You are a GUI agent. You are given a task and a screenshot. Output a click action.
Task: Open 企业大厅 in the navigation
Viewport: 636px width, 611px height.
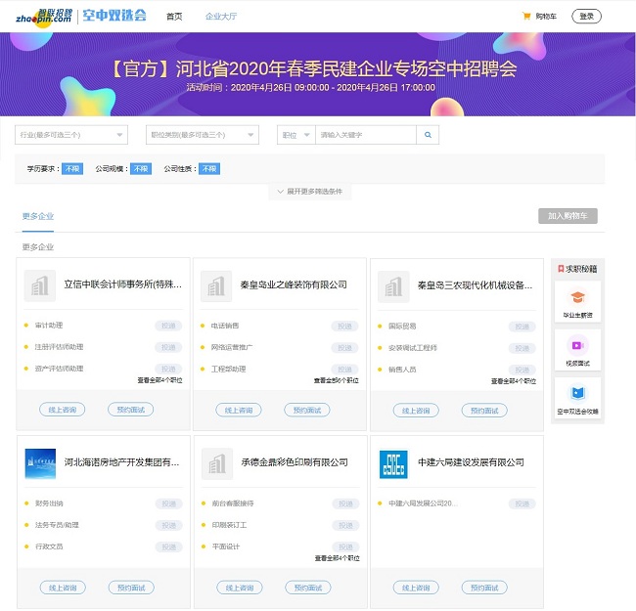click(221, 17)
